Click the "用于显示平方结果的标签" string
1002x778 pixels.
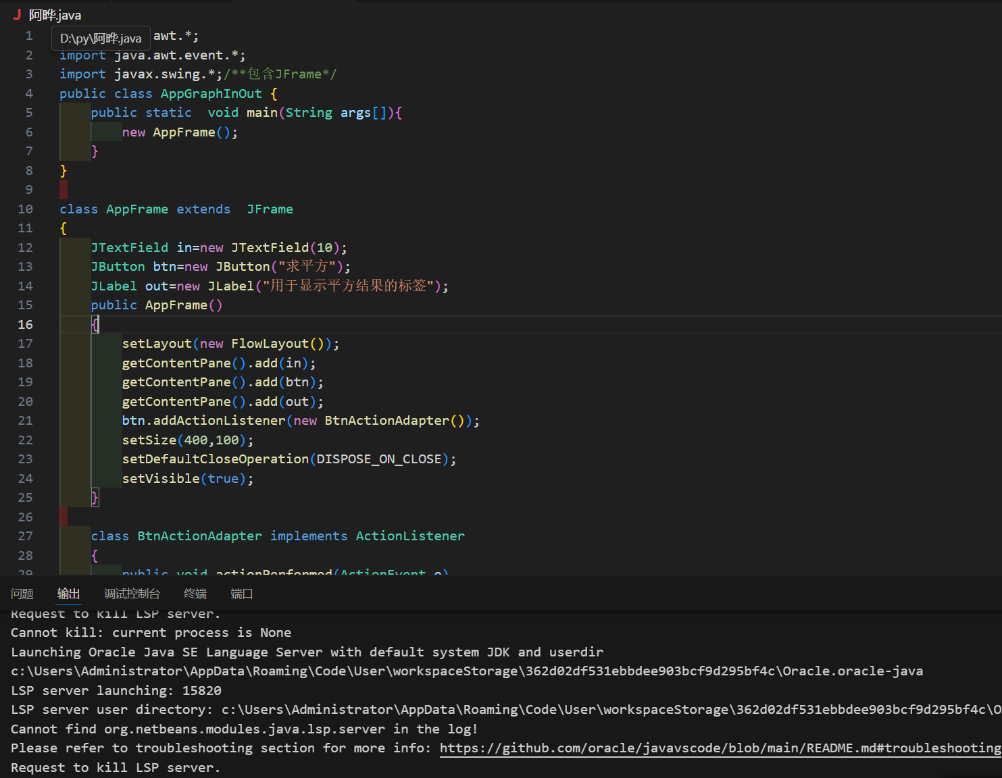coord(348,286)
